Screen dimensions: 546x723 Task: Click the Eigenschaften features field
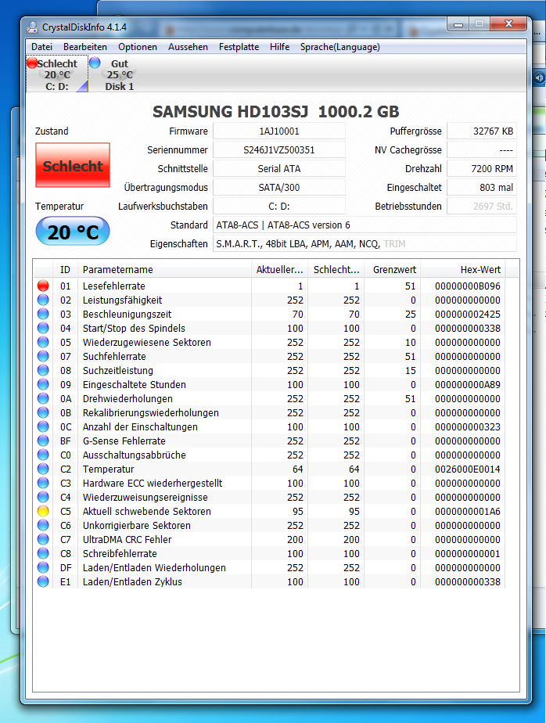[365, 244]
